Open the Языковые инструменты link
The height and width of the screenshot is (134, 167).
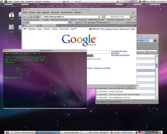(x=120, y=55)
